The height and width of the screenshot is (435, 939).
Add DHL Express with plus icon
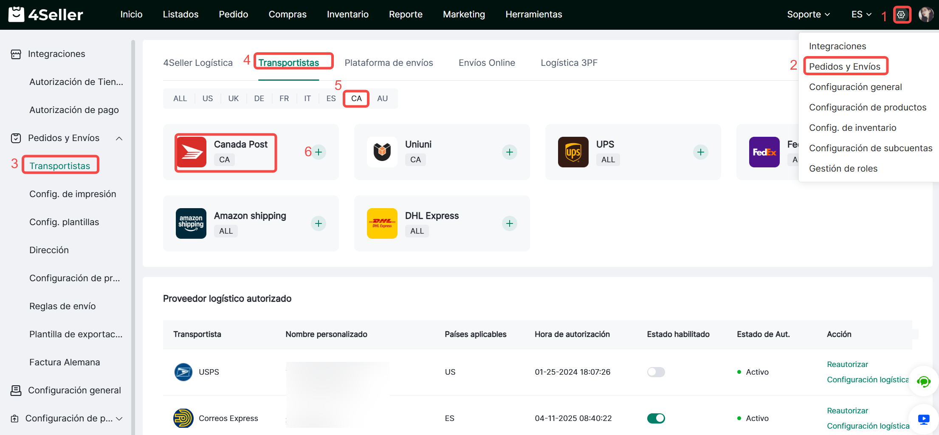[509, 223]
